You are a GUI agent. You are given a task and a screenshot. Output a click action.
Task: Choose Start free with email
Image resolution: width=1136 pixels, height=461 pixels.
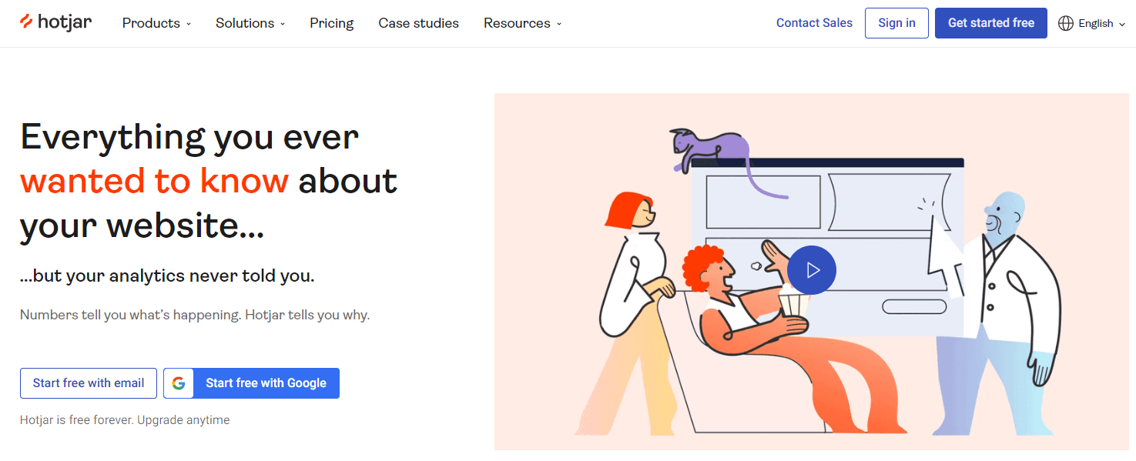tap(89, 383)
